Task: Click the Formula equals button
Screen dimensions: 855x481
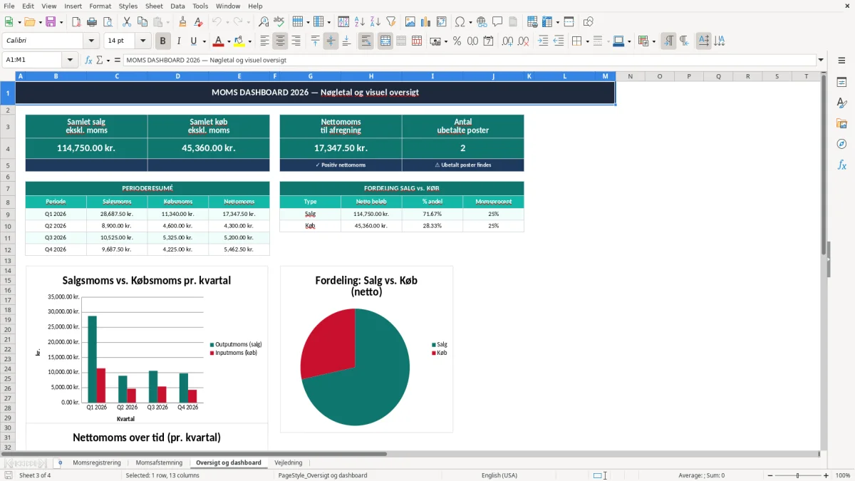Action: [118, 60]
